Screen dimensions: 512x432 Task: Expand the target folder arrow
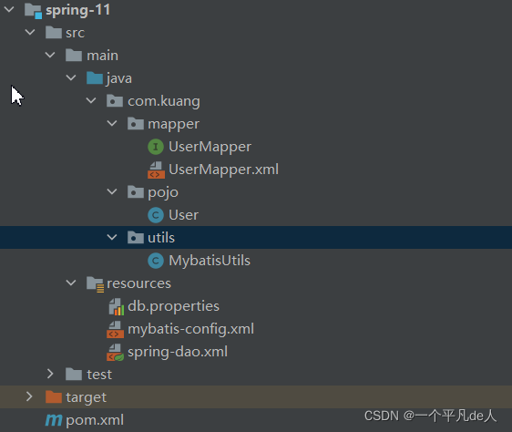[x=29, y=396]
